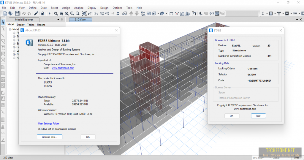Open the Design menu
Viewport: 304px width, 160px height.
point(104,8)
